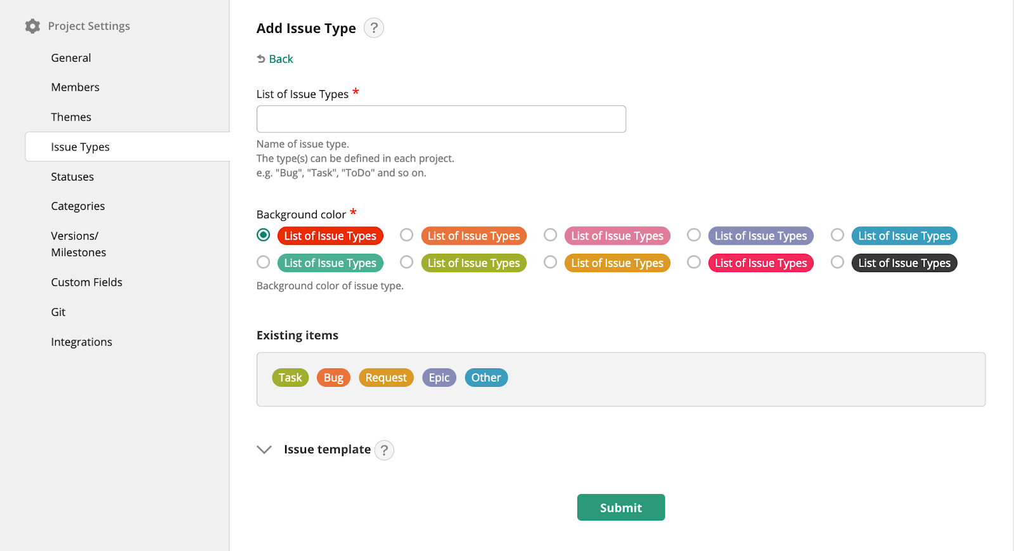Open the Statuses settings page
The image size is (1014, 551).
tap(72, 177)
